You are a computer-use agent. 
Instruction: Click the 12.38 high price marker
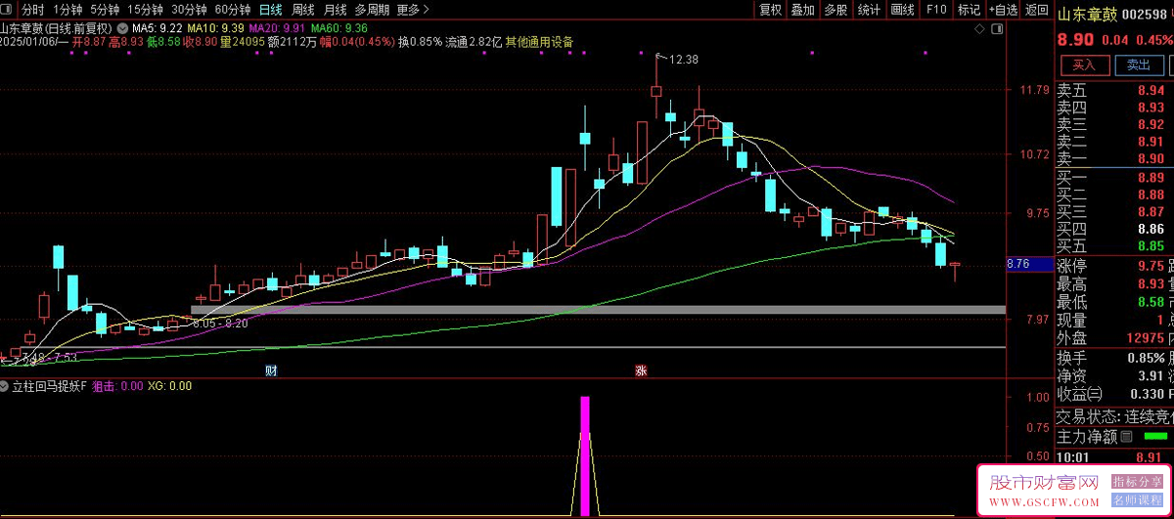pyautogui.click(x=680, y=60)
